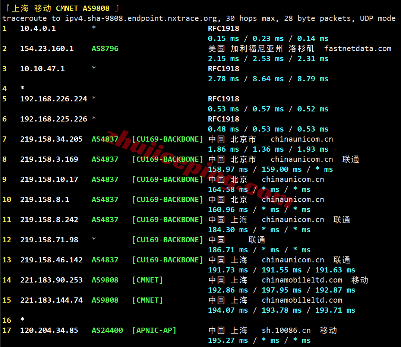The width and height of the screenshot is (401, 347).
Task: Select IP address 219.158.10.17
Action: point(49,180)
